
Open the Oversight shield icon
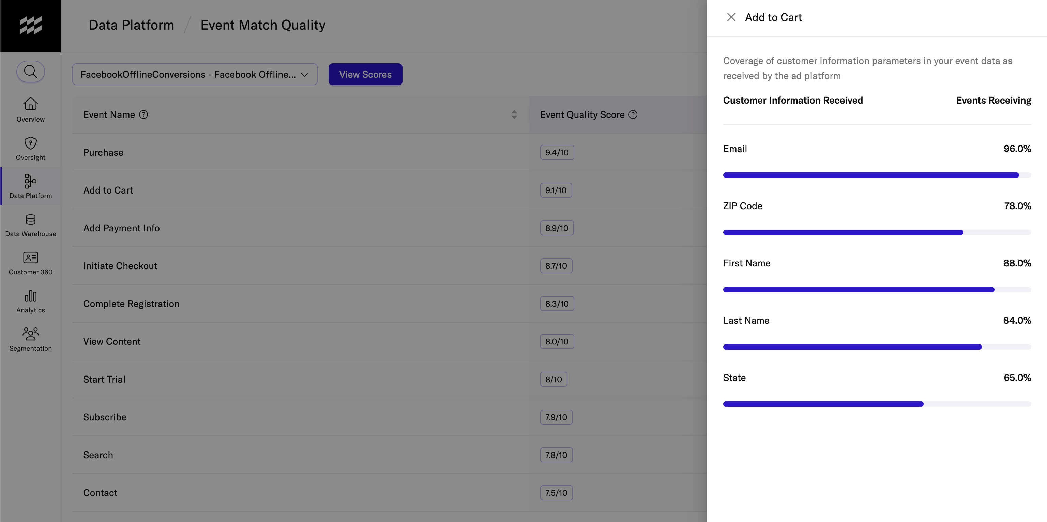point(30,143)
